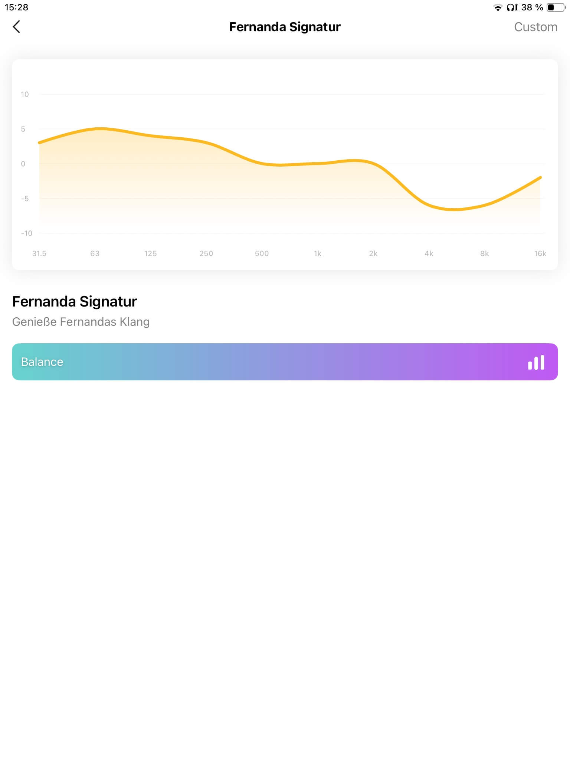570x760 pixels.
Task: Tap the 500 Hz frequency label
Action: click(x=262, y=253)
